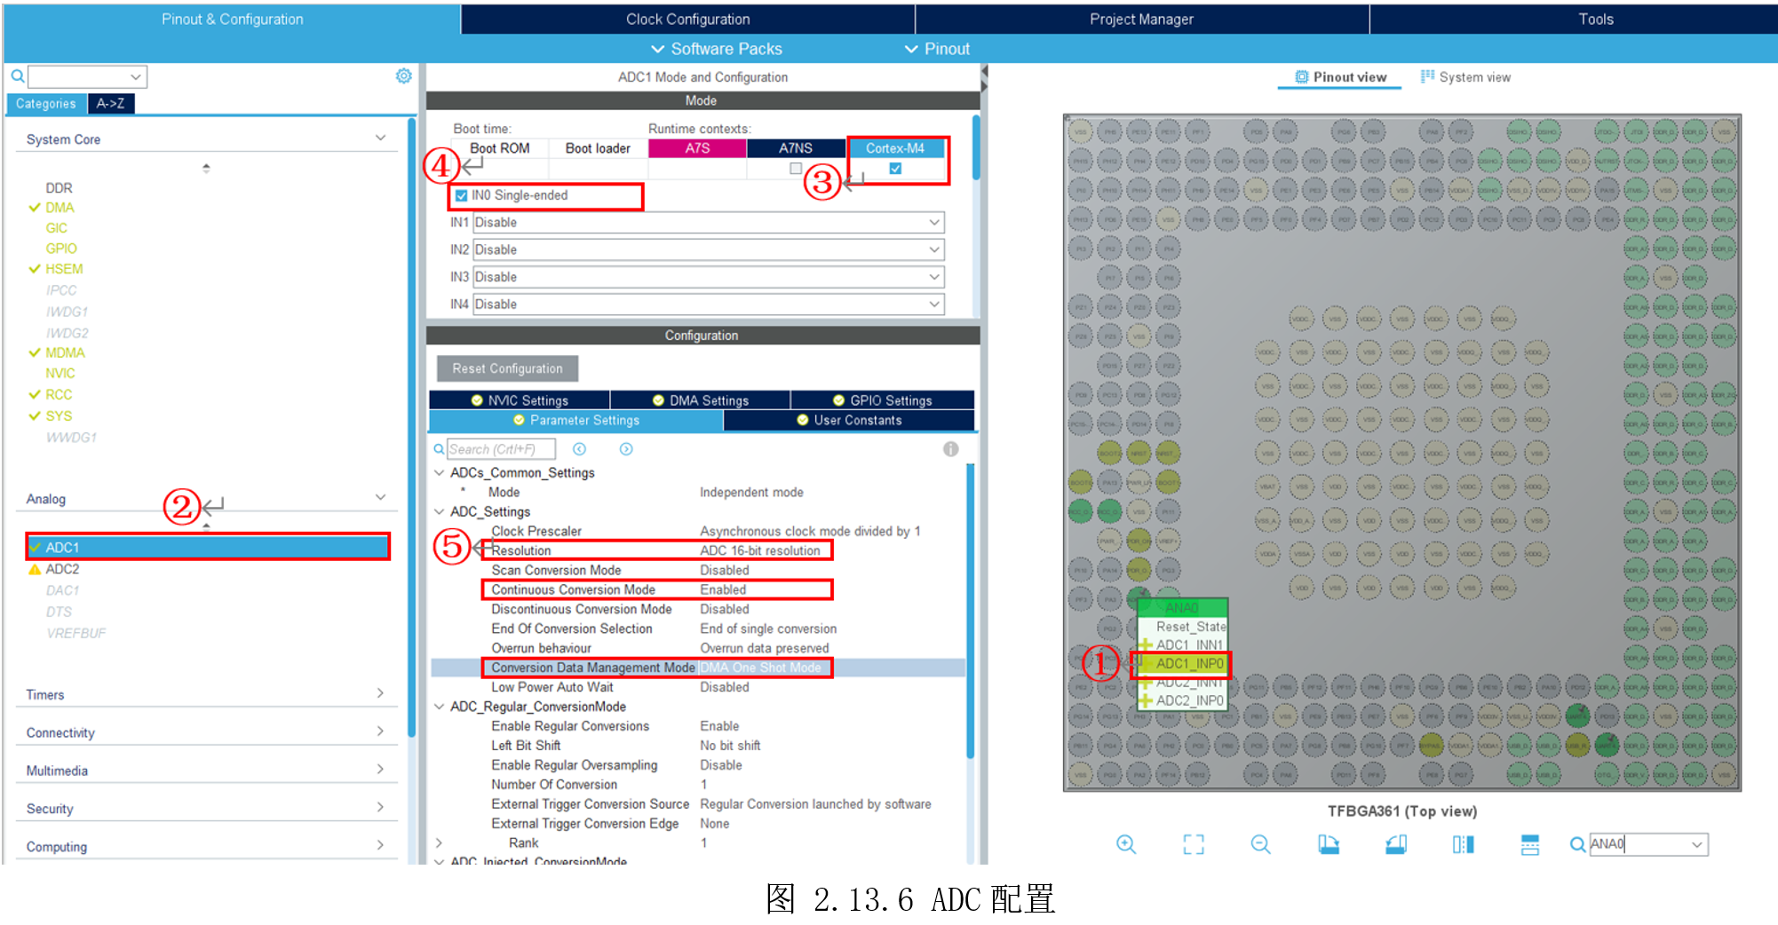The width and height of the screenshot is (1778, 925).
Task: Rotate the pinout view clockwise
Action: click(1327, 844)
